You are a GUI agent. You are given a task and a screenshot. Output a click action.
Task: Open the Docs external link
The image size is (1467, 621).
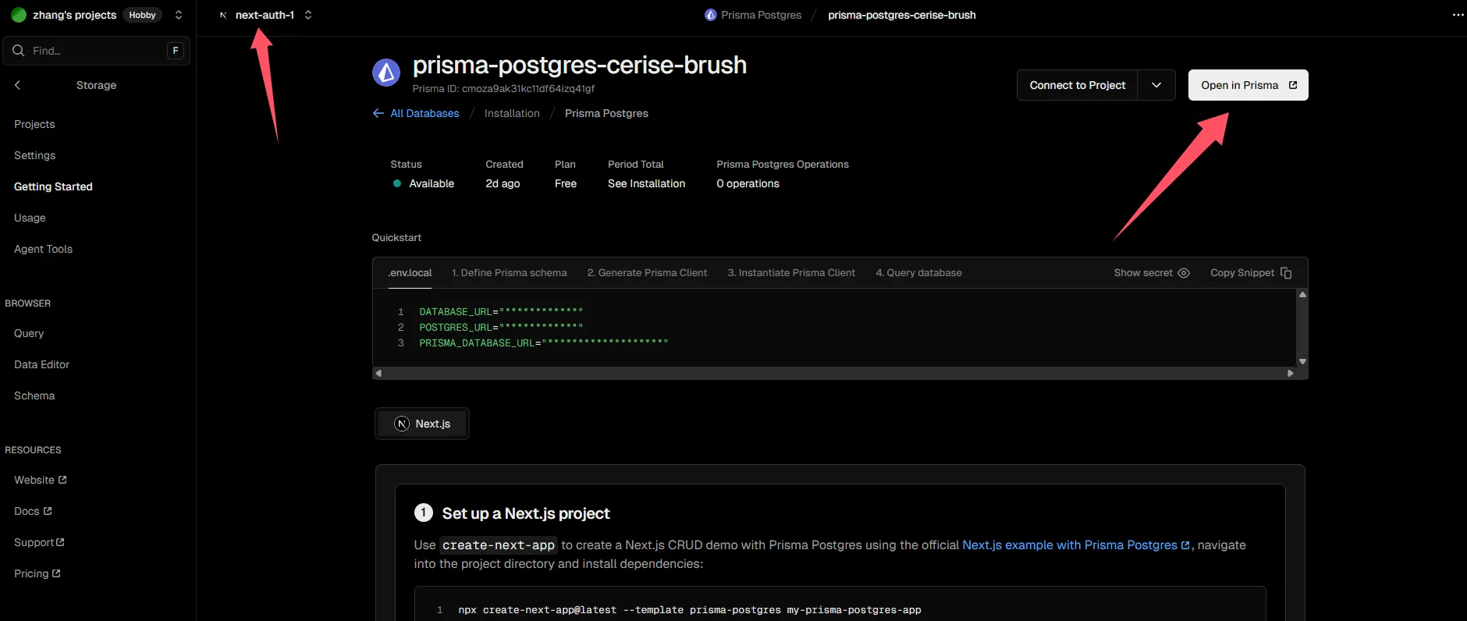pyautogui.click(x=33, y=511)
